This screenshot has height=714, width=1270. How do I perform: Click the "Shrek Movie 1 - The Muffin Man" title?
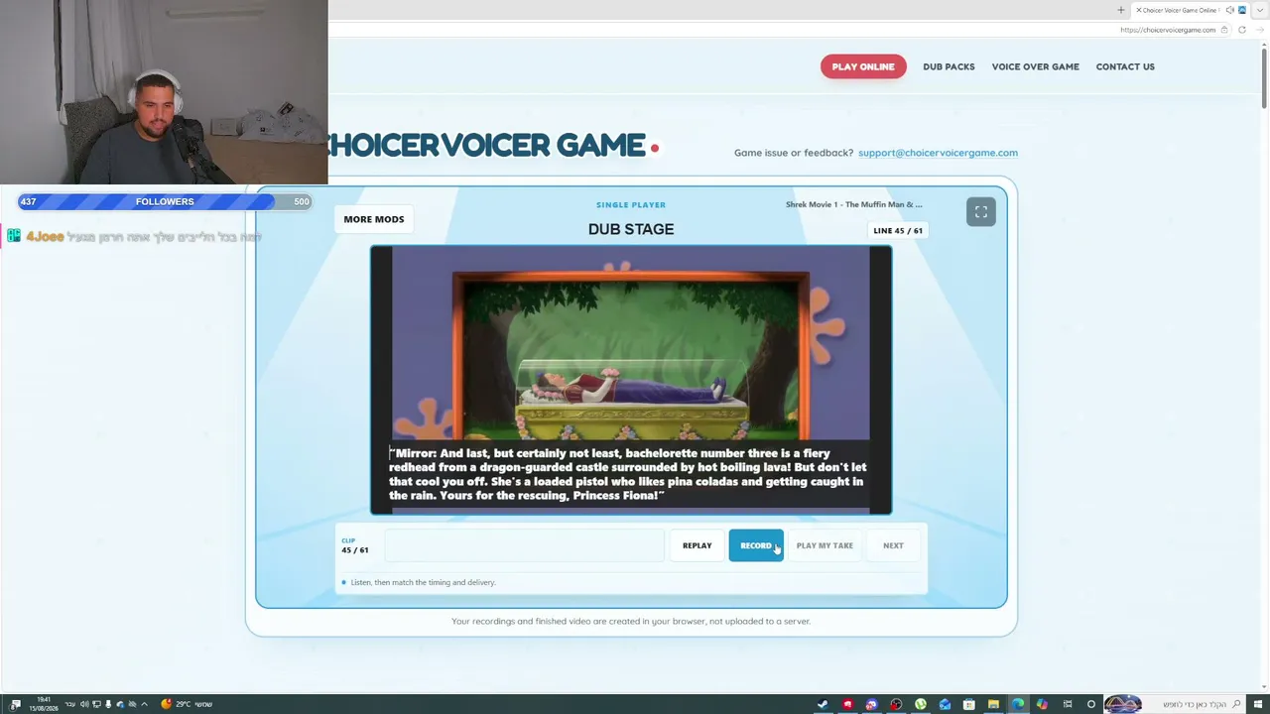pos(853,205)
